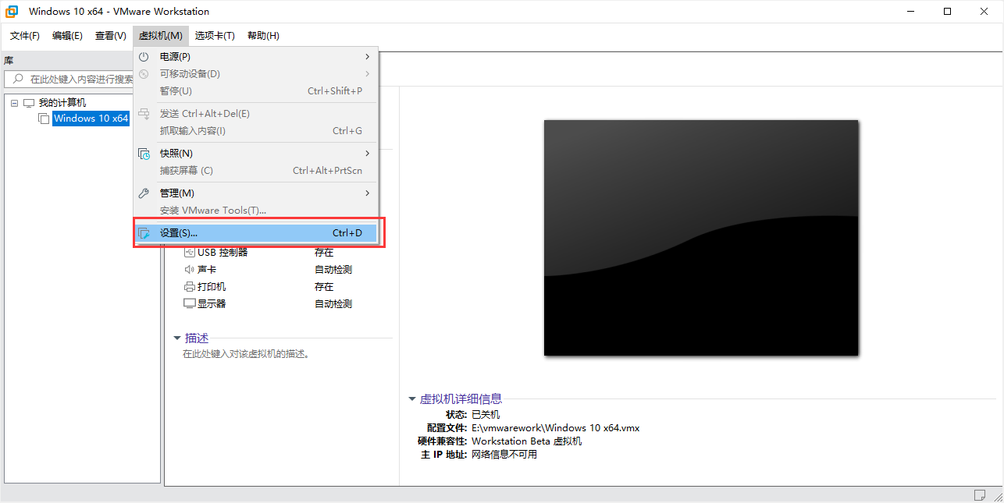Select 捕获屏幕 (C) menu entry
Viewport: 1004px width, 503px height.
point(257,171)
